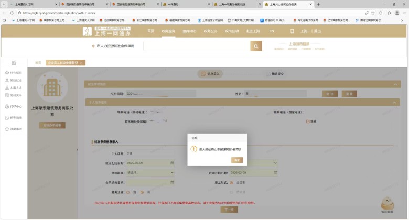Click the sidebar grid menu icon

click(x=14, y=63)
